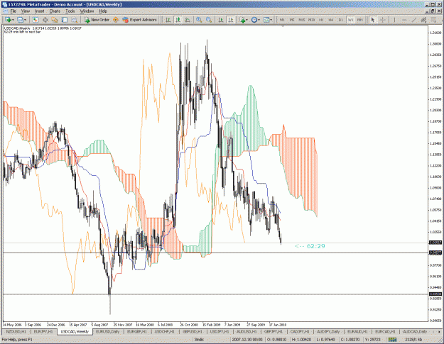Select the MN monthly timeframe
444x344 pixels.
tap(360, 20)
